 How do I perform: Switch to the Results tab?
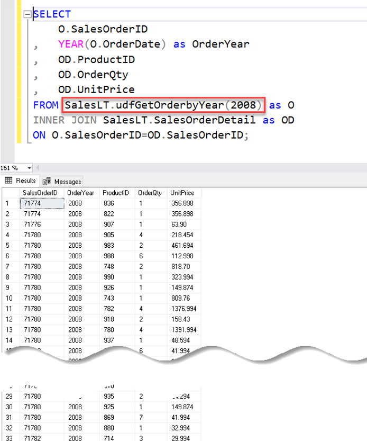pos(21,181)
